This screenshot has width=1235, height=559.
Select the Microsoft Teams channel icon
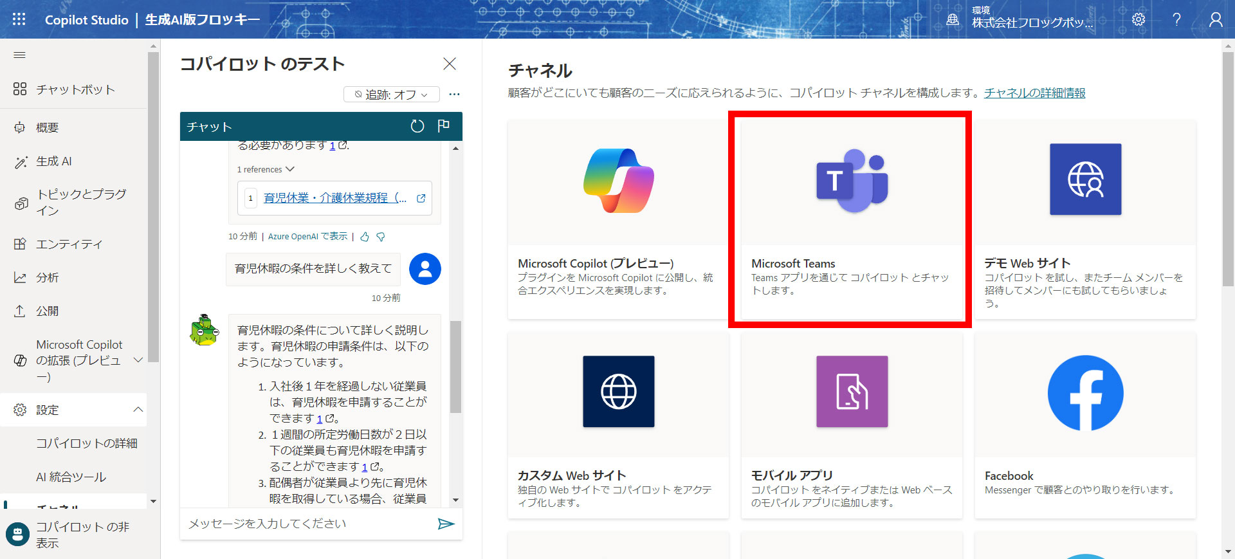coord(852,180)
